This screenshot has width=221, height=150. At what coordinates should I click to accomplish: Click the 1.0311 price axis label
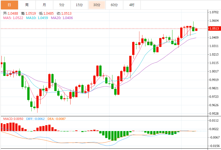214,46
